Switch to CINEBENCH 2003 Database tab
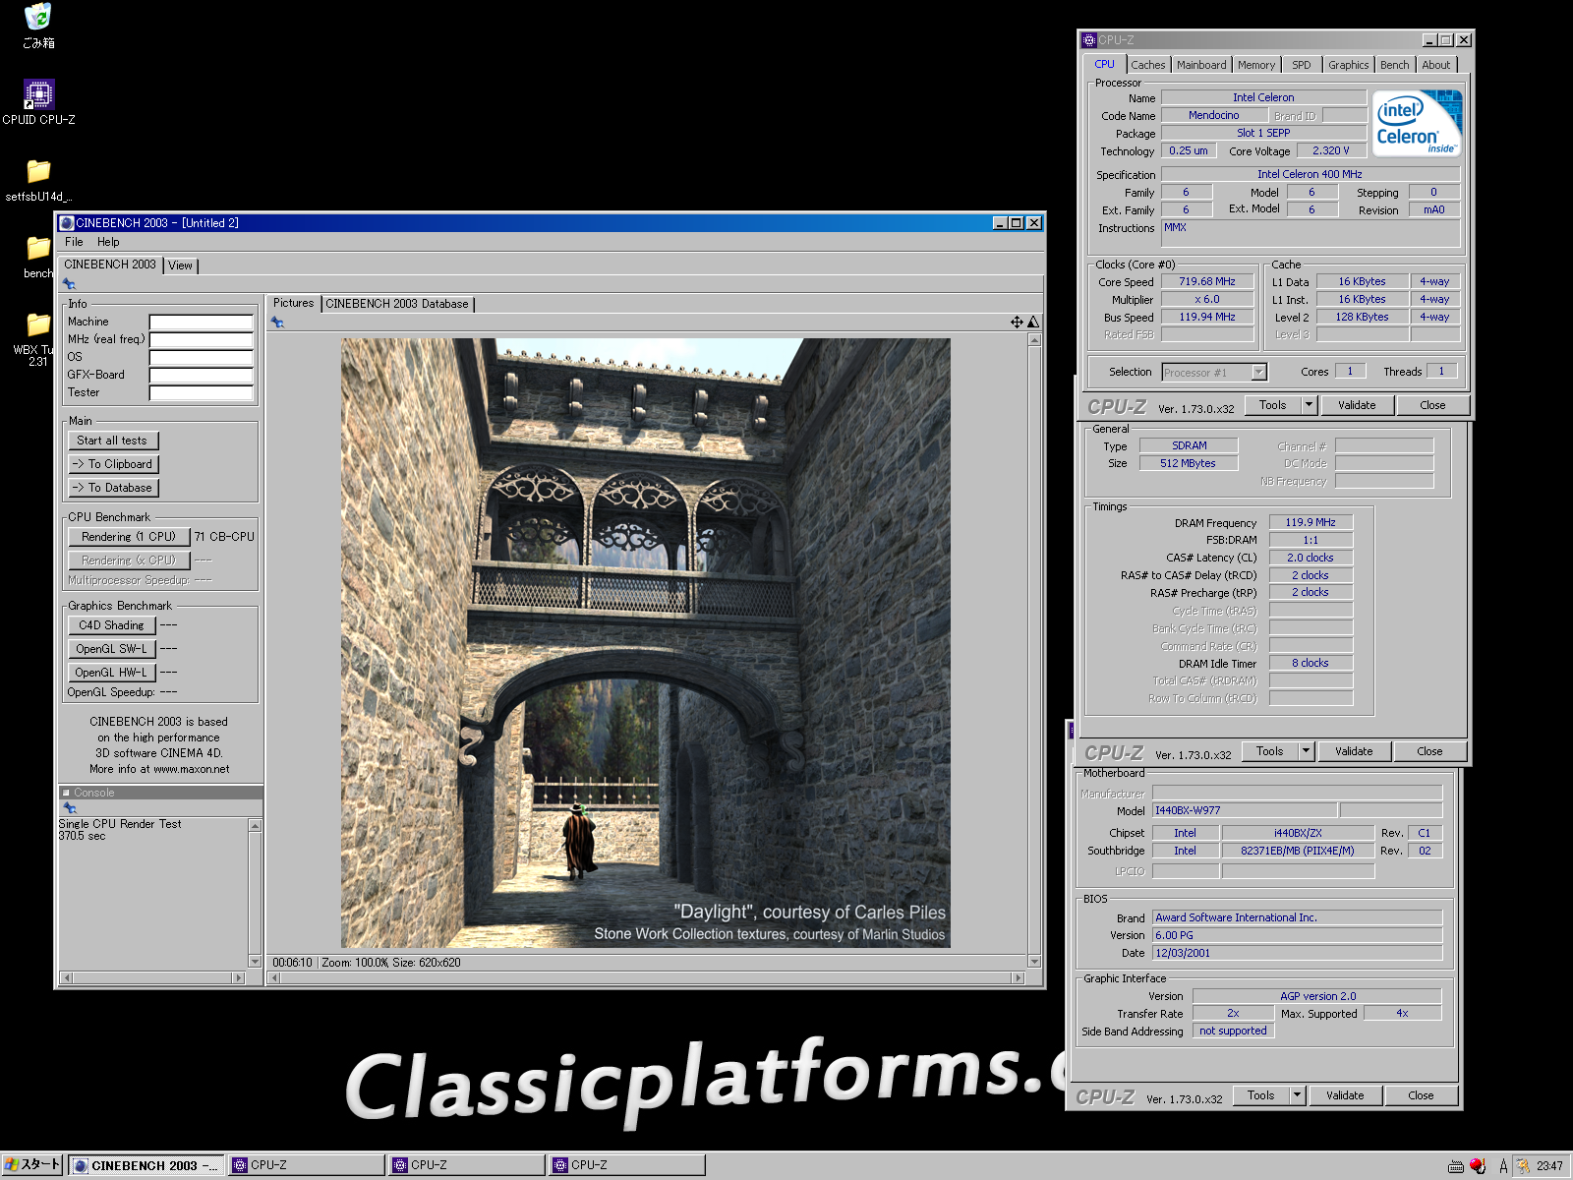Image resolution: width=1573 pixels, height=1180 pixels. pyautogui.click(x=397, y=304)
